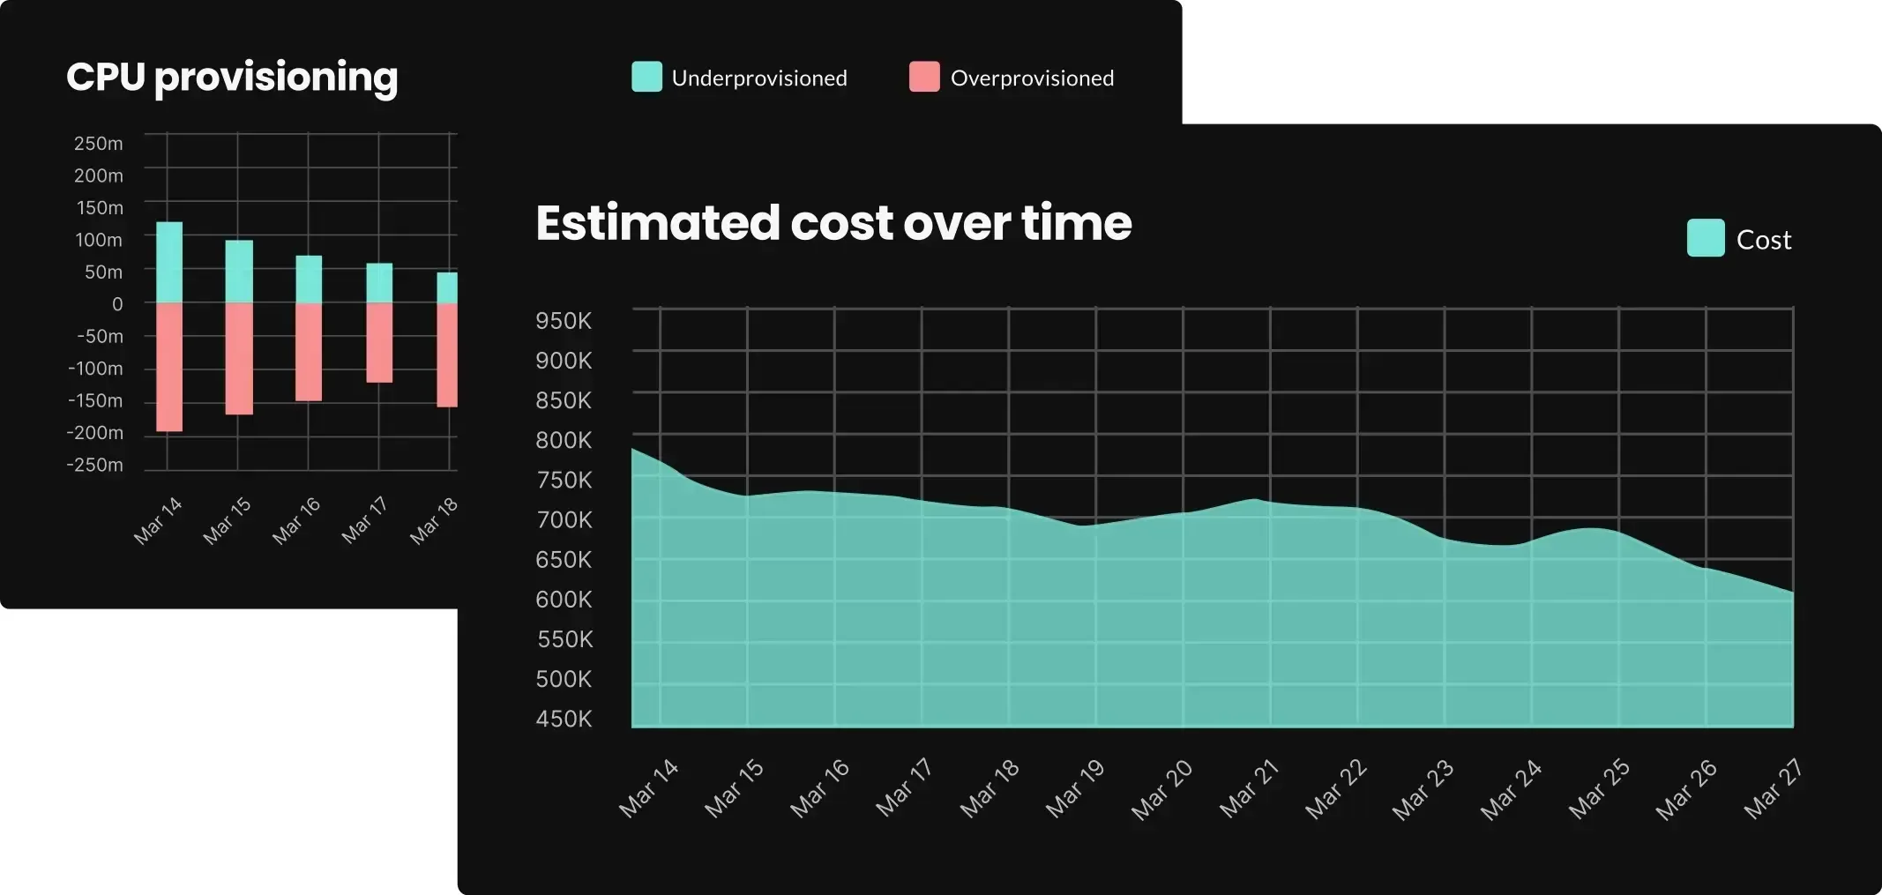Image resolution: width=1882 pixels, height=895 pixels.
Task: Click the 250m label on CPU axis
Action: coord(98,143)
